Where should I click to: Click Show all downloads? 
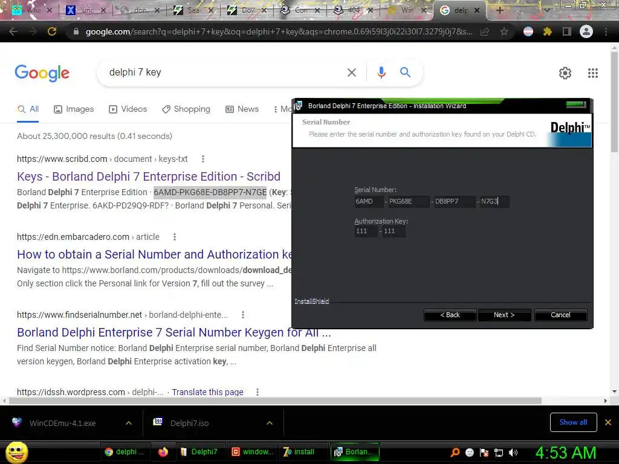click(x=573, y=422)
